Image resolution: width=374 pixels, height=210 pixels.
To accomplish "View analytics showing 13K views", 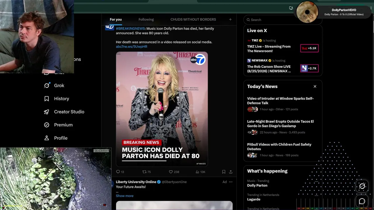I will tap(200, 172).
